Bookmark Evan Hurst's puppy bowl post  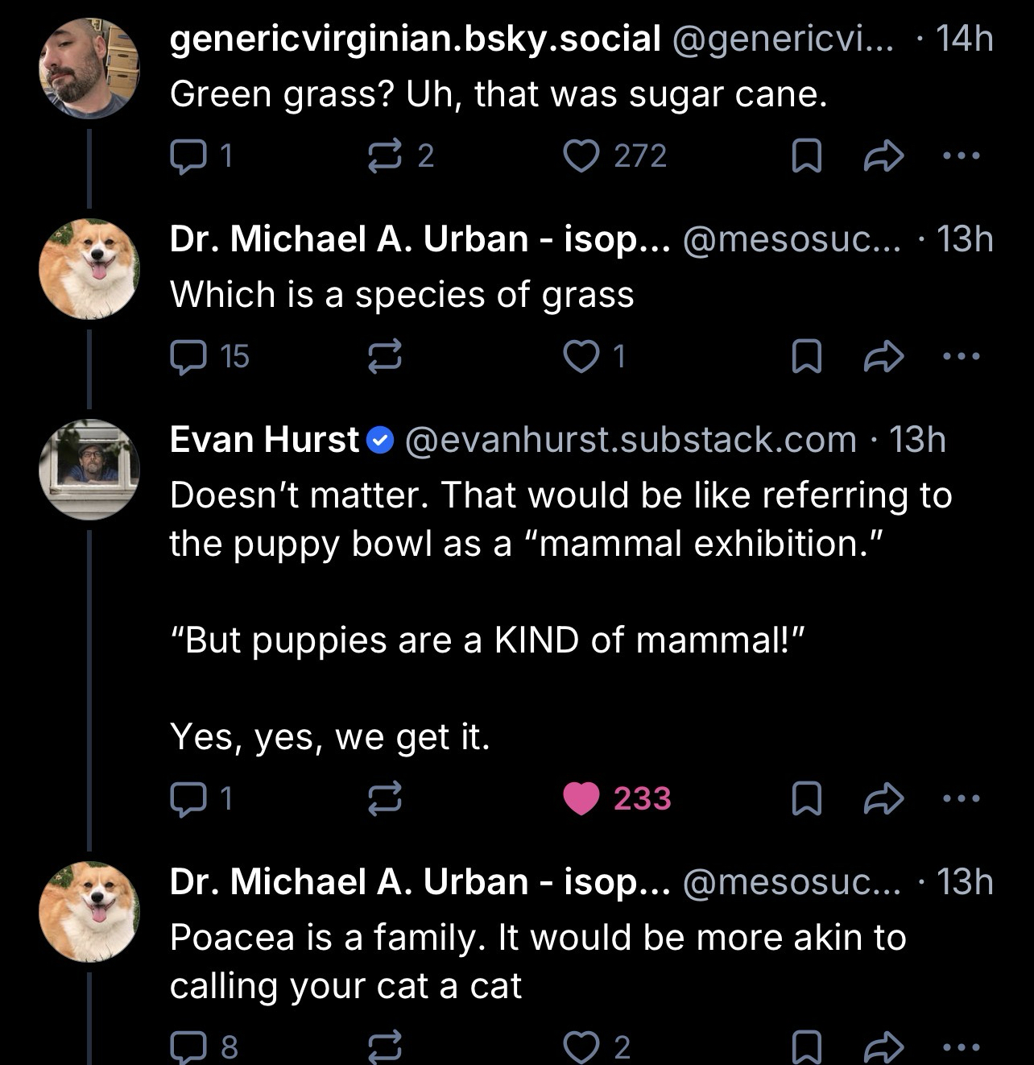(804, 799)
